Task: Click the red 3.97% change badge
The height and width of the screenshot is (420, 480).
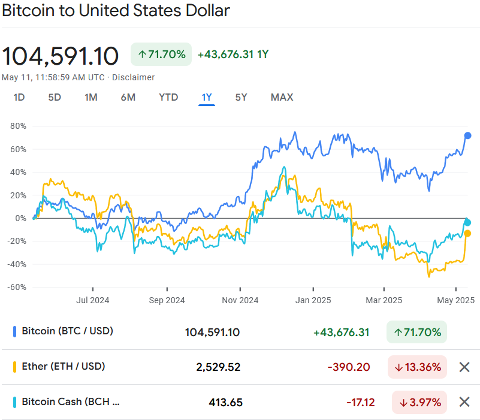Action: [419, 402]
